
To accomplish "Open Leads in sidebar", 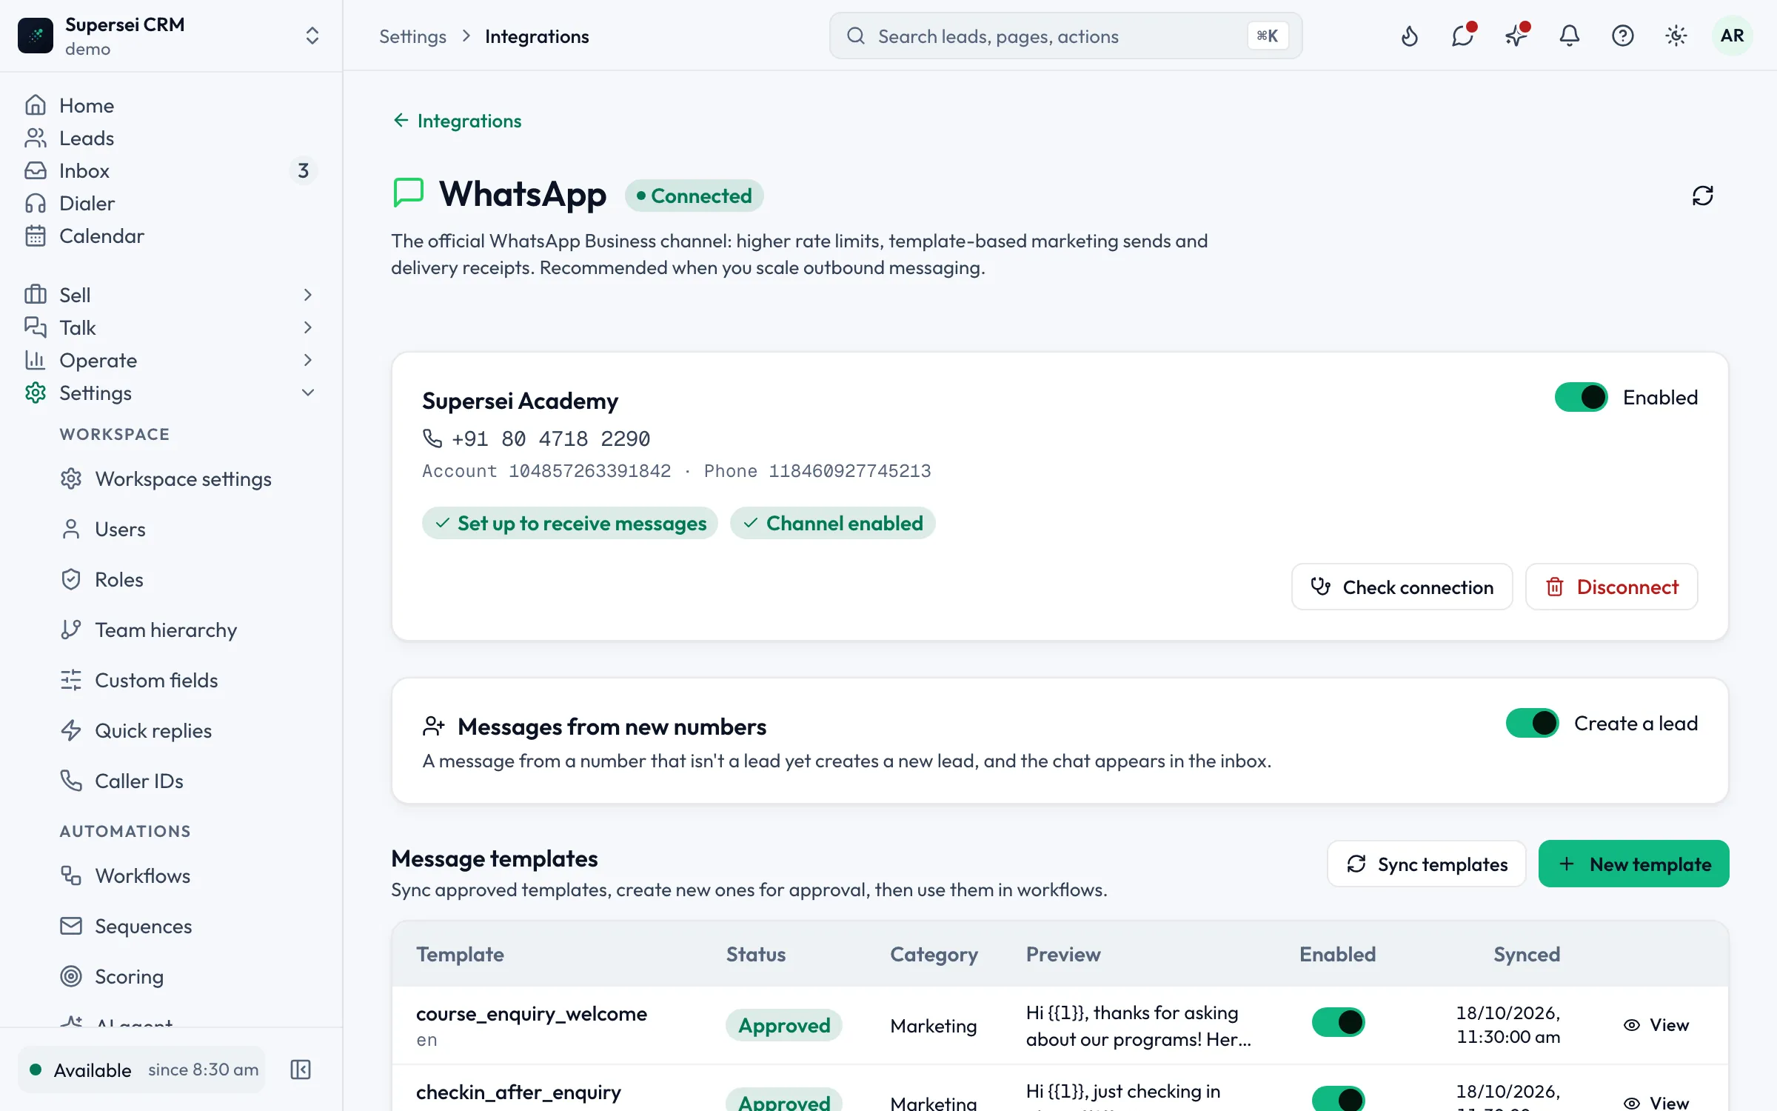I will coord(171,138).
